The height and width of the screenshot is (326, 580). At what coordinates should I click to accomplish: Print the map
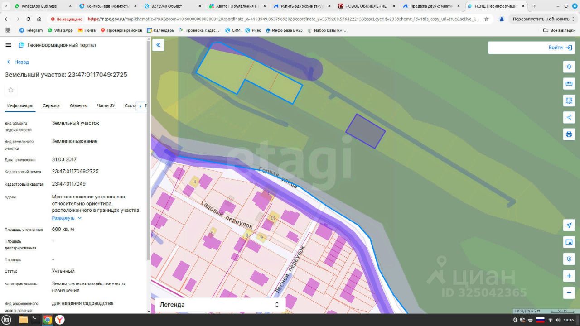pos(569,134)
